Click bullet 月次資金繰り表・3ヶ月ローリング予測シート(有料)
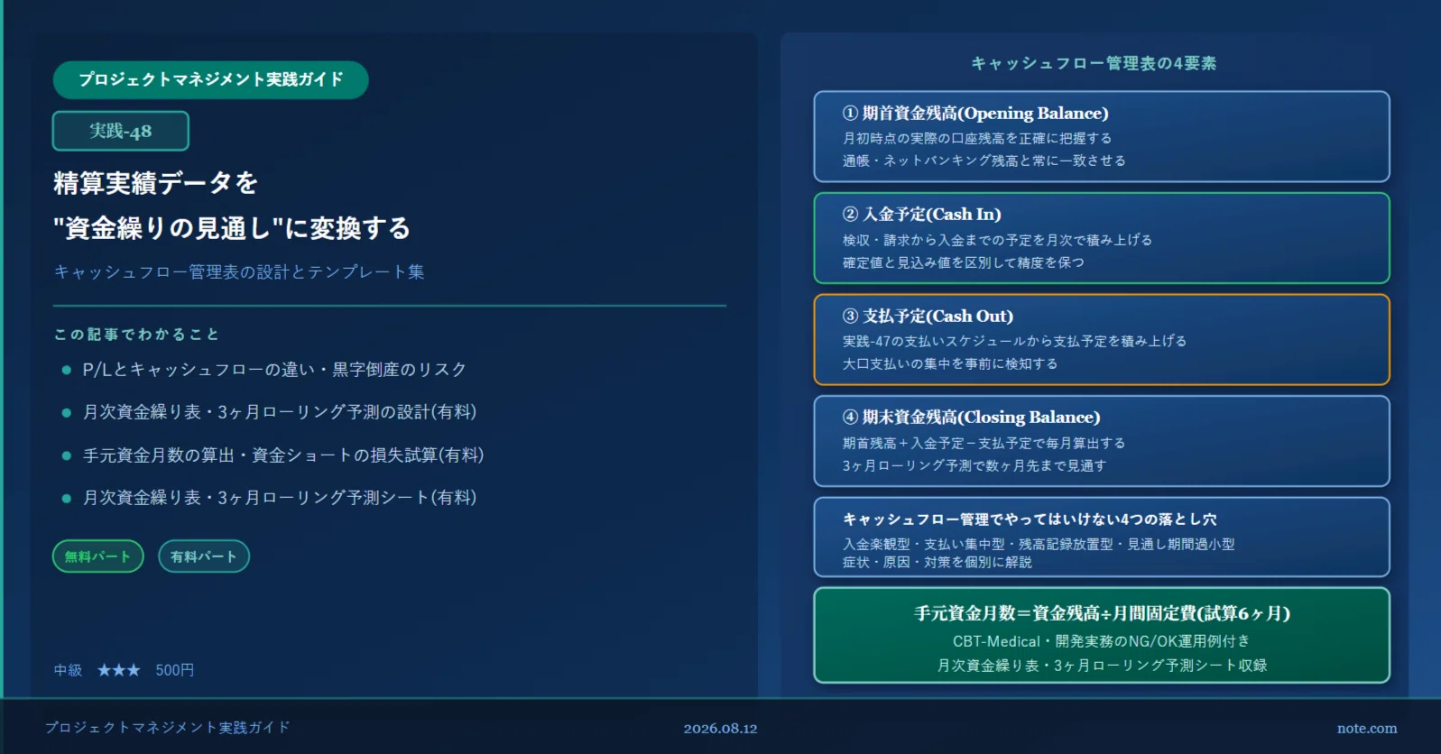This screenshot has height=754, width=1441. pos(280,498)
